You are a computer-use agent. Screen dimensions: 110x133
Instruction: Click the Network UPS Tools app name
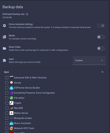pos(24,128)
